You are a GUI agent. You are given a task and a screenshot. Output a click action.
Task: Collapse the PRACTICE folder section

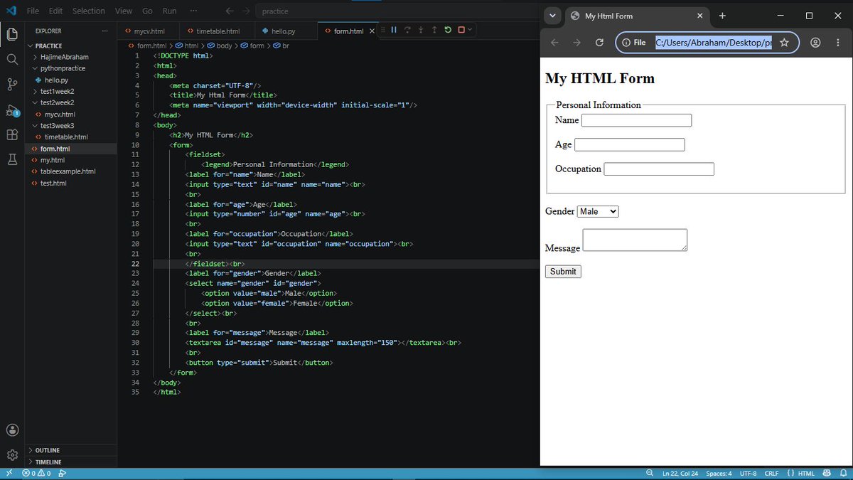pyautogui.click(x=70, y=46)
